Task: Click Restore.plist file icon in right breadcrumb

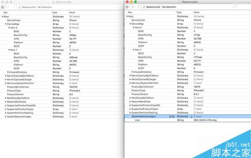Action: pyautogui.click(x=144, y=7)
